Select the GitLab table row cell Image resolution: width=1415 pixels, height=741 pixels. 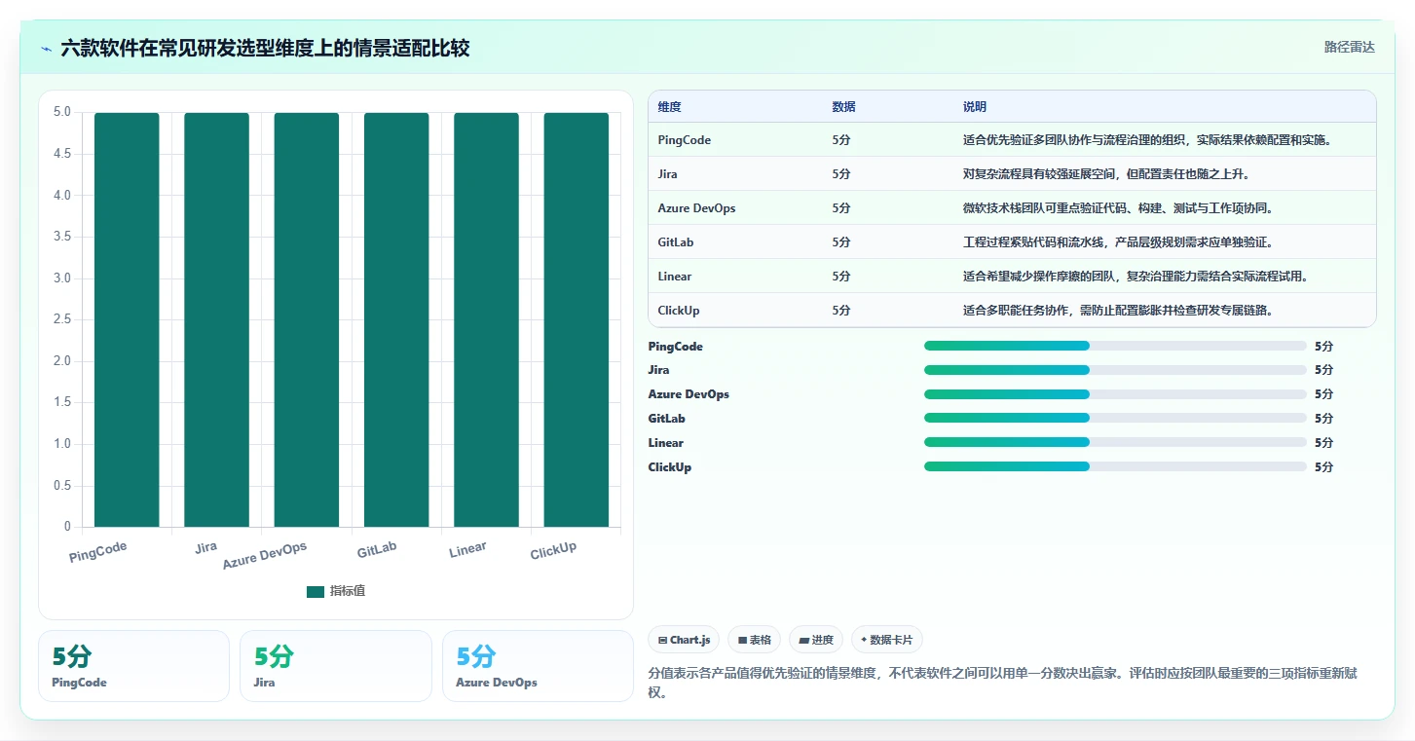tap(675, 242)
